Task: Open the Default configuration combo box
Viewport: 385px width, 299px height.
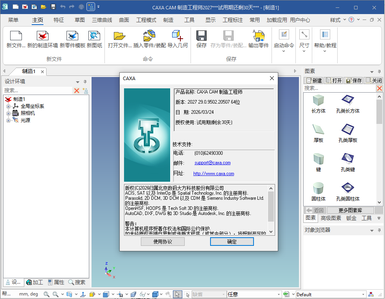Action: click(x=331, y=294)
